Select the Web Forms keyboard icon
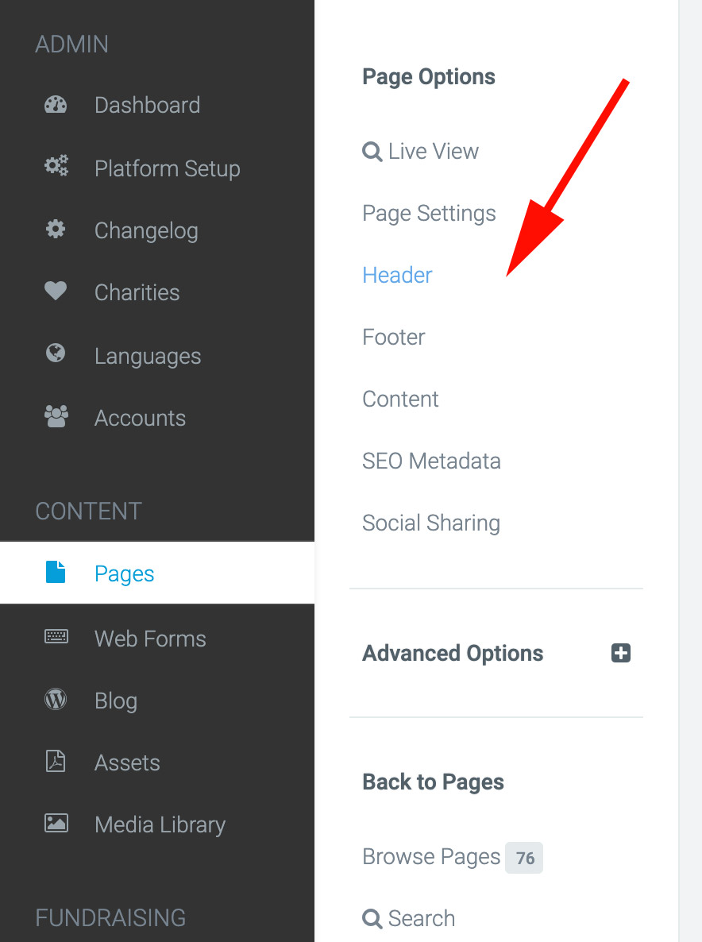The width and height of the screenshot is (702, 942). (56, 636)
